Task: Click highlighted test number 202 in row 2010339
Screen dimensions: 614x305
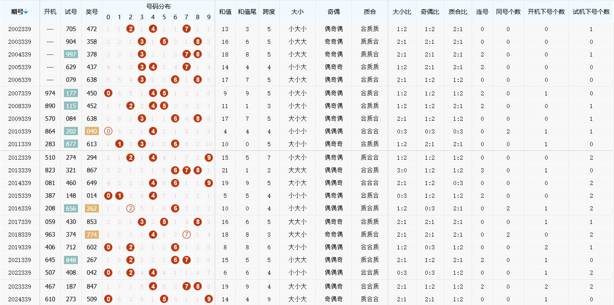Action: tap(71, 131)
